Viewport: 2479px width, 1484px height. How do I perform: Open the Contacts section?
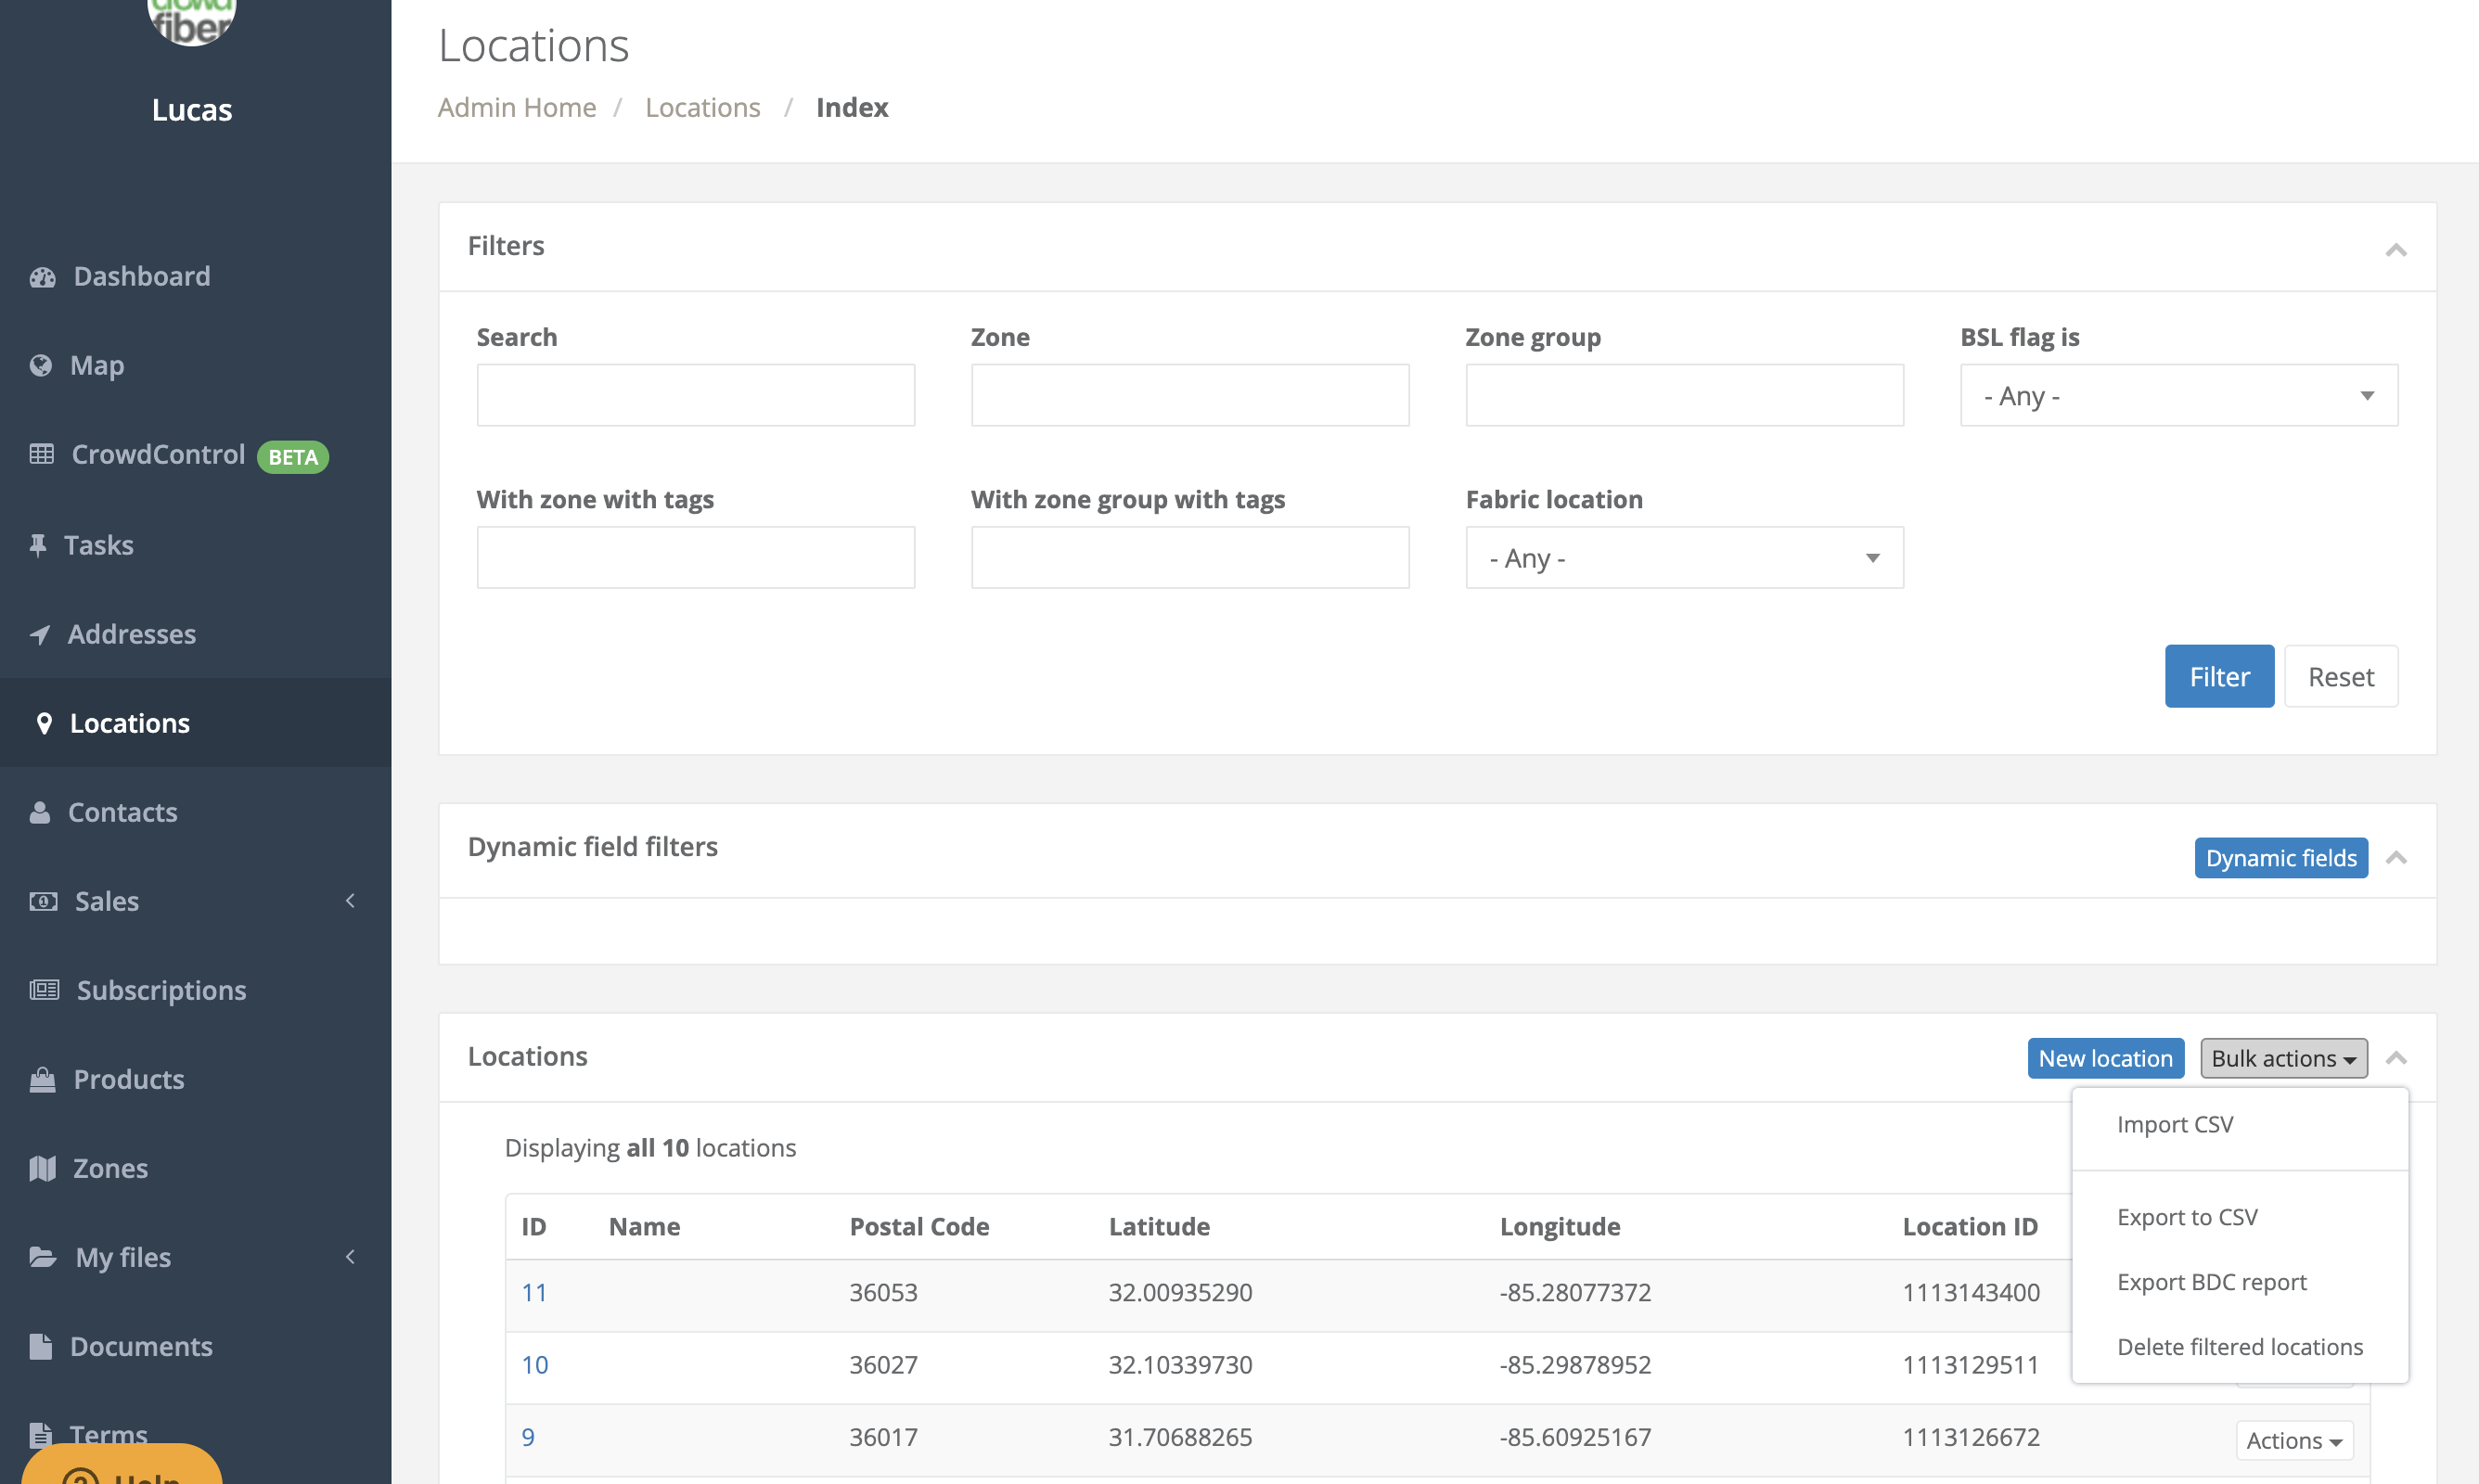[x=122, y=812]
